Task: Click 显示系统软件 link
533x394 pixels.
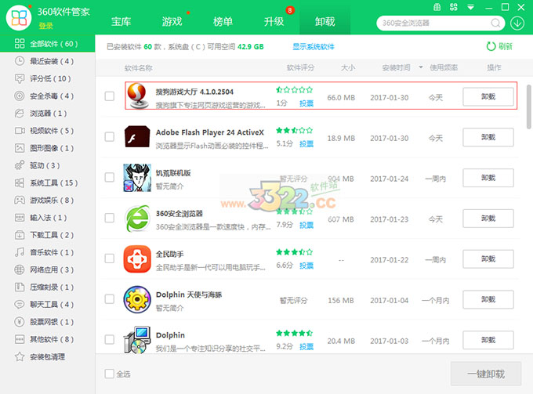Action: coord(314,46)
